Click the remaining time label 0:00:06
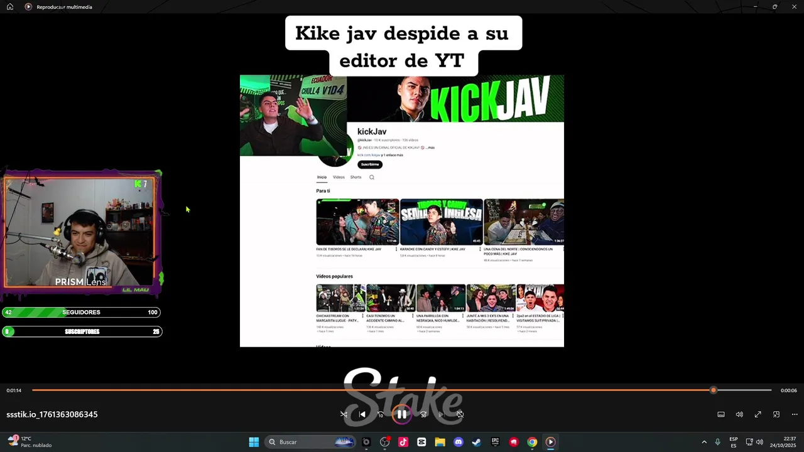This screenshot has height=452, width=804. [789, 390]
